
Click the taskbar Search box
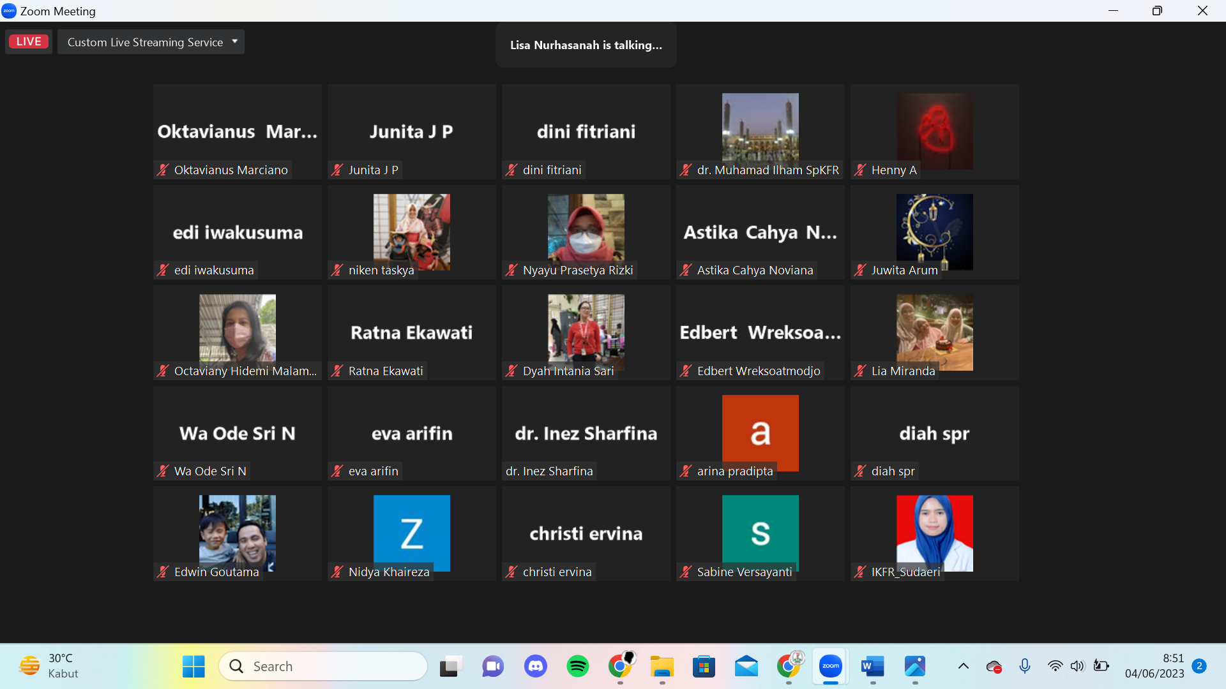point(323,667)
